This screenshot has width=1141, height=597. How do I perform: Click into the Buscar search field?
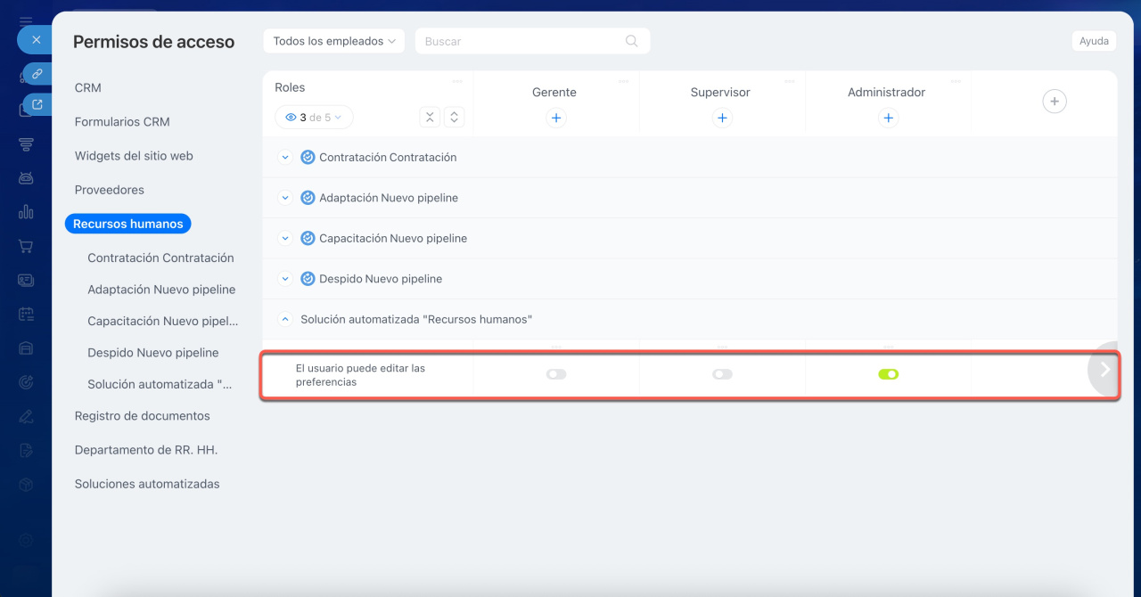[521, 41]
